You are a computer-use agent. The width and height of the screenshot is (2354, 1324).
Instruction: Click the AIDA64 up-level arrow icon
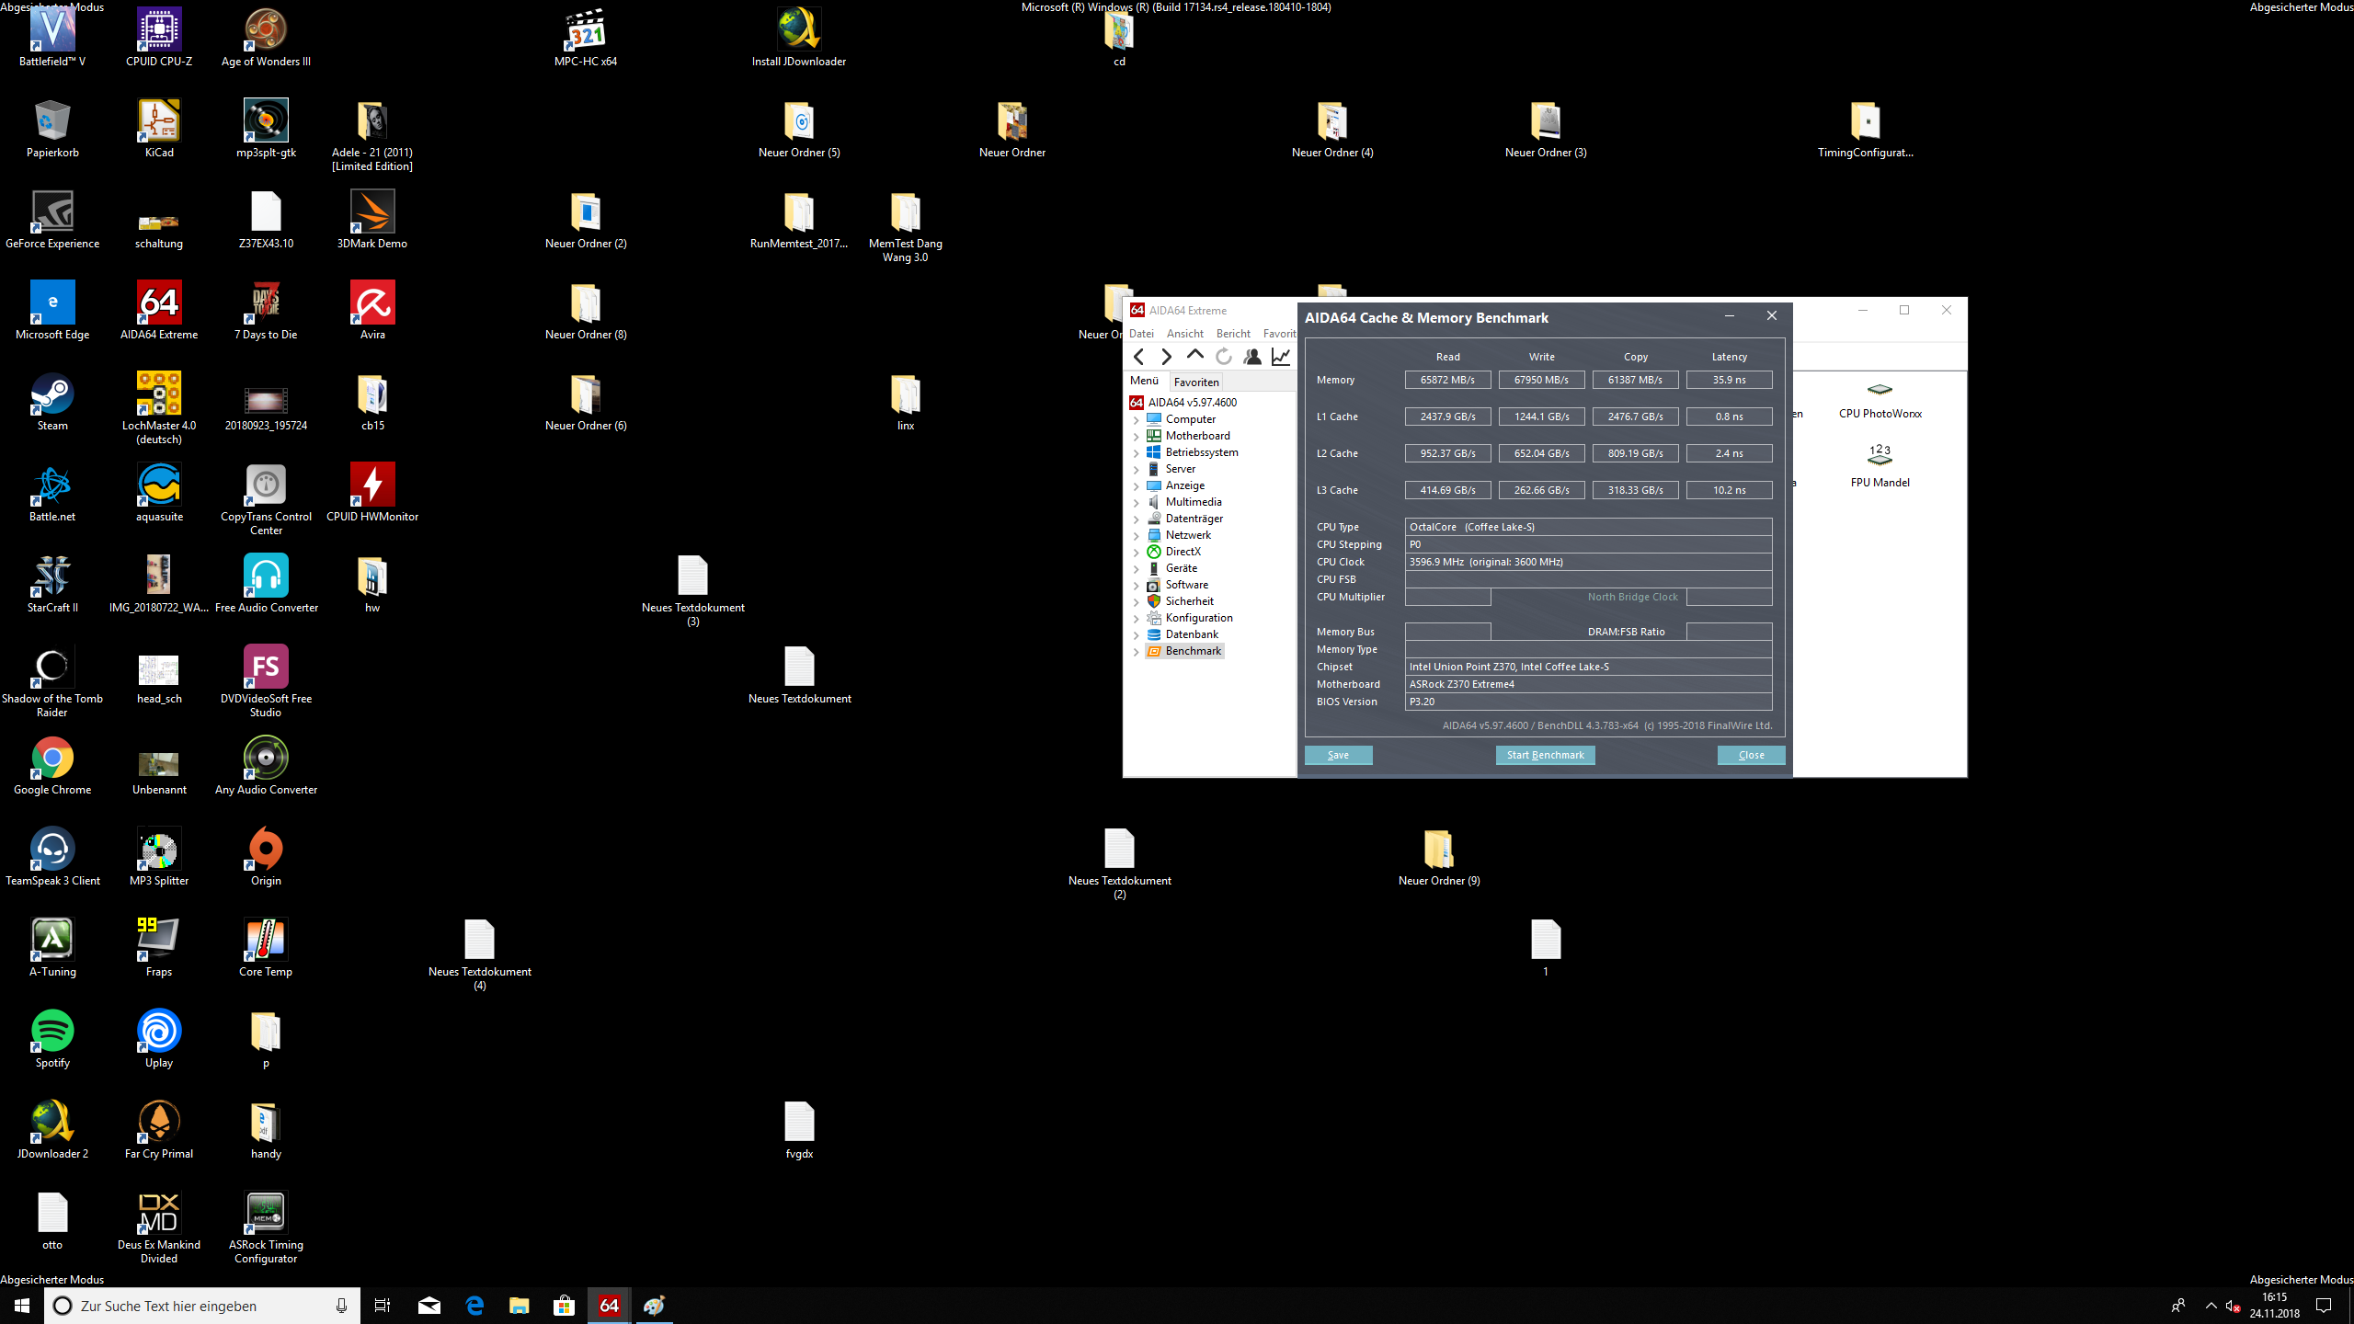point(1195,356)
